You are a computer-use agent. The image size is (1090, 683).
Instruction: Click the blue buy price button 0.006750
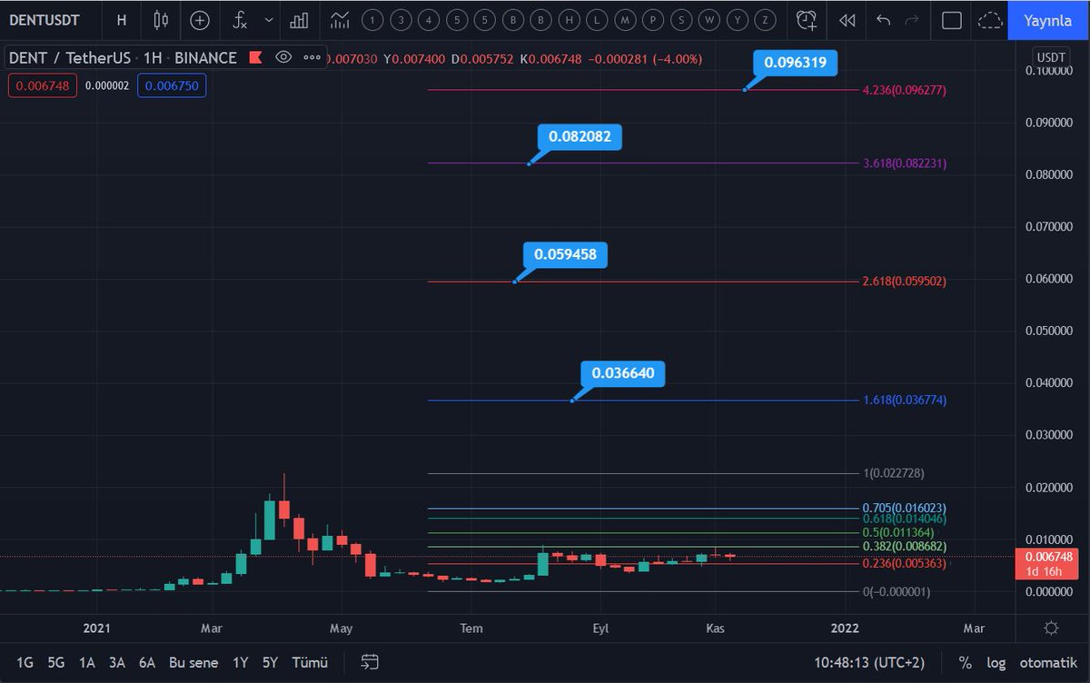pyautogui.click(x=172, y=85)
